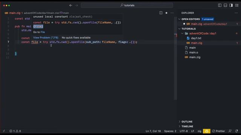Click openFile in line 7 code
Image resolution: width=241 pixels, height=135 pixels.
[x=78, y=42]
